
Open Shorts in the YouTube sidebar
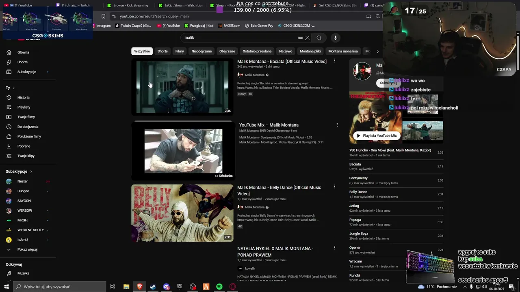pos(22,62)
